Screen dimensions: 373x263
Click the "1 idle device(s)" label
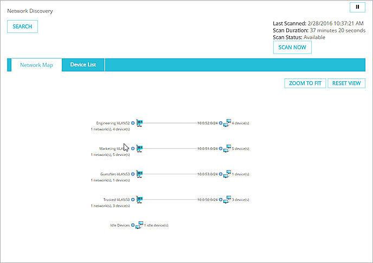click(156, 225)
